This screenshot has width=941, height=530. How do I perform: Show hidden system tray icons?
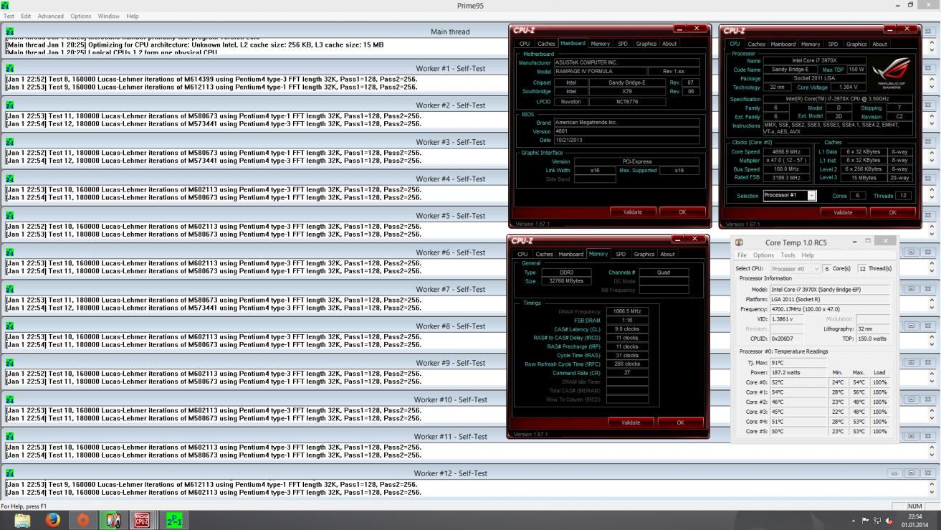[853, 521]
